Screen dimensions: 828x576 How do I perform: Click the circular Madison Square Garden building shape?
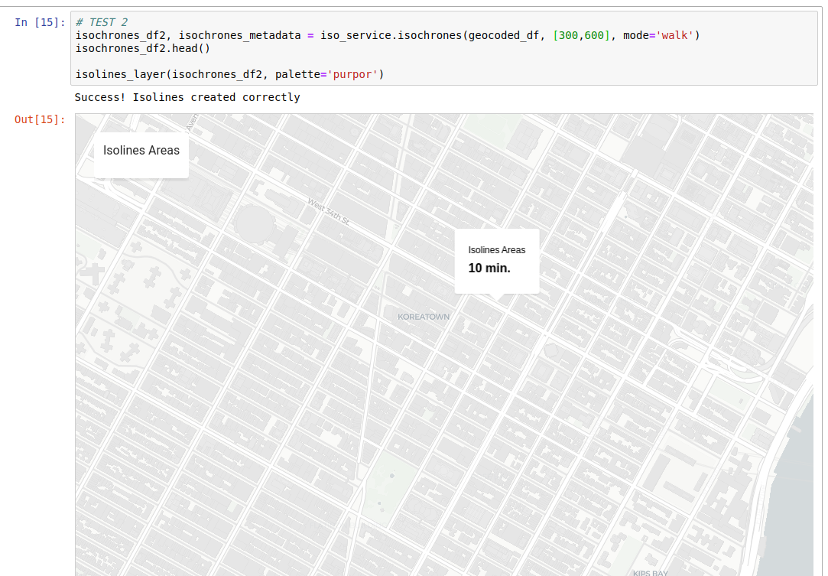[x=255, y=223]
